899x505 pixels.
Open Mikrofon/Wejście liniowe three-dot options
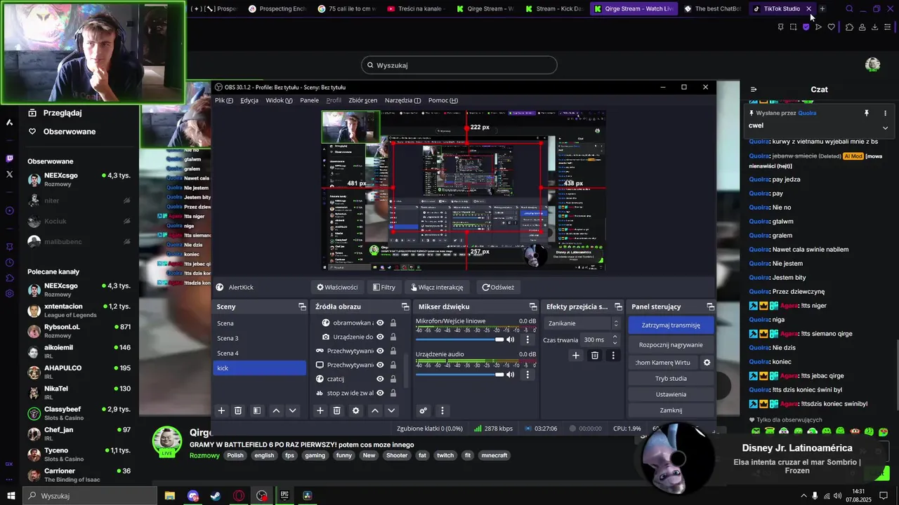tap(527, 339)
